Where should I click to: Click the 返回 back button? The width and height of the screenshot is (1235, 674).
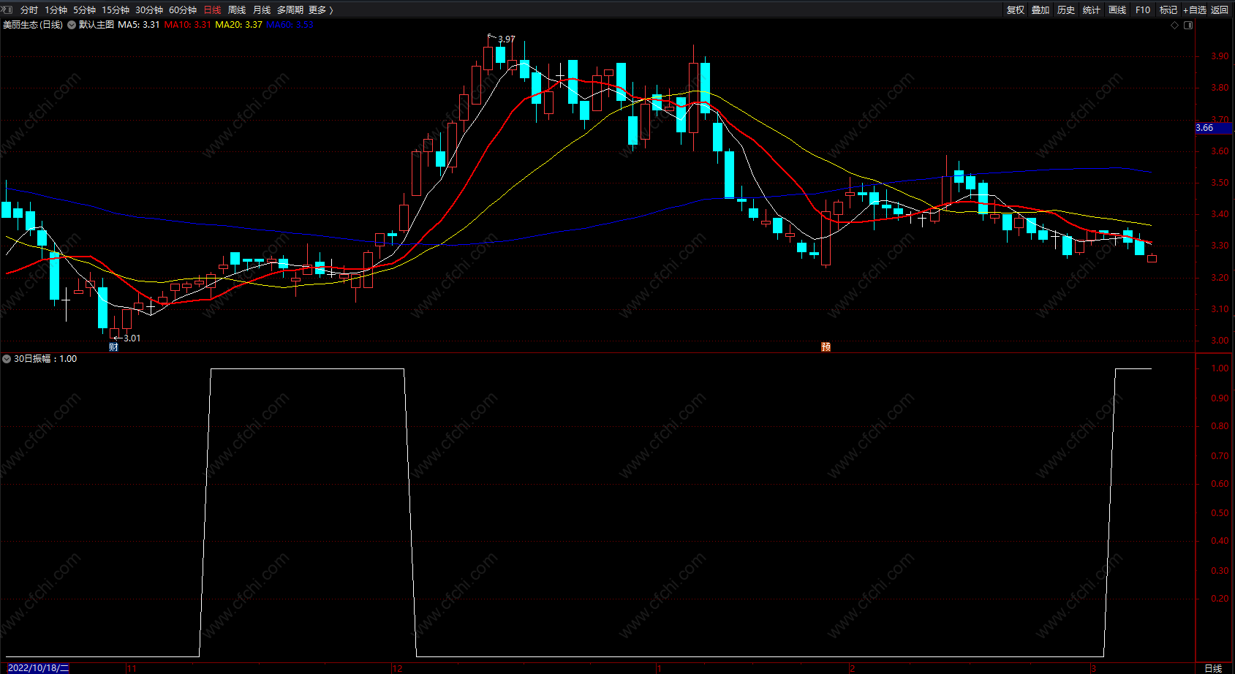[x=1220, y=10]
